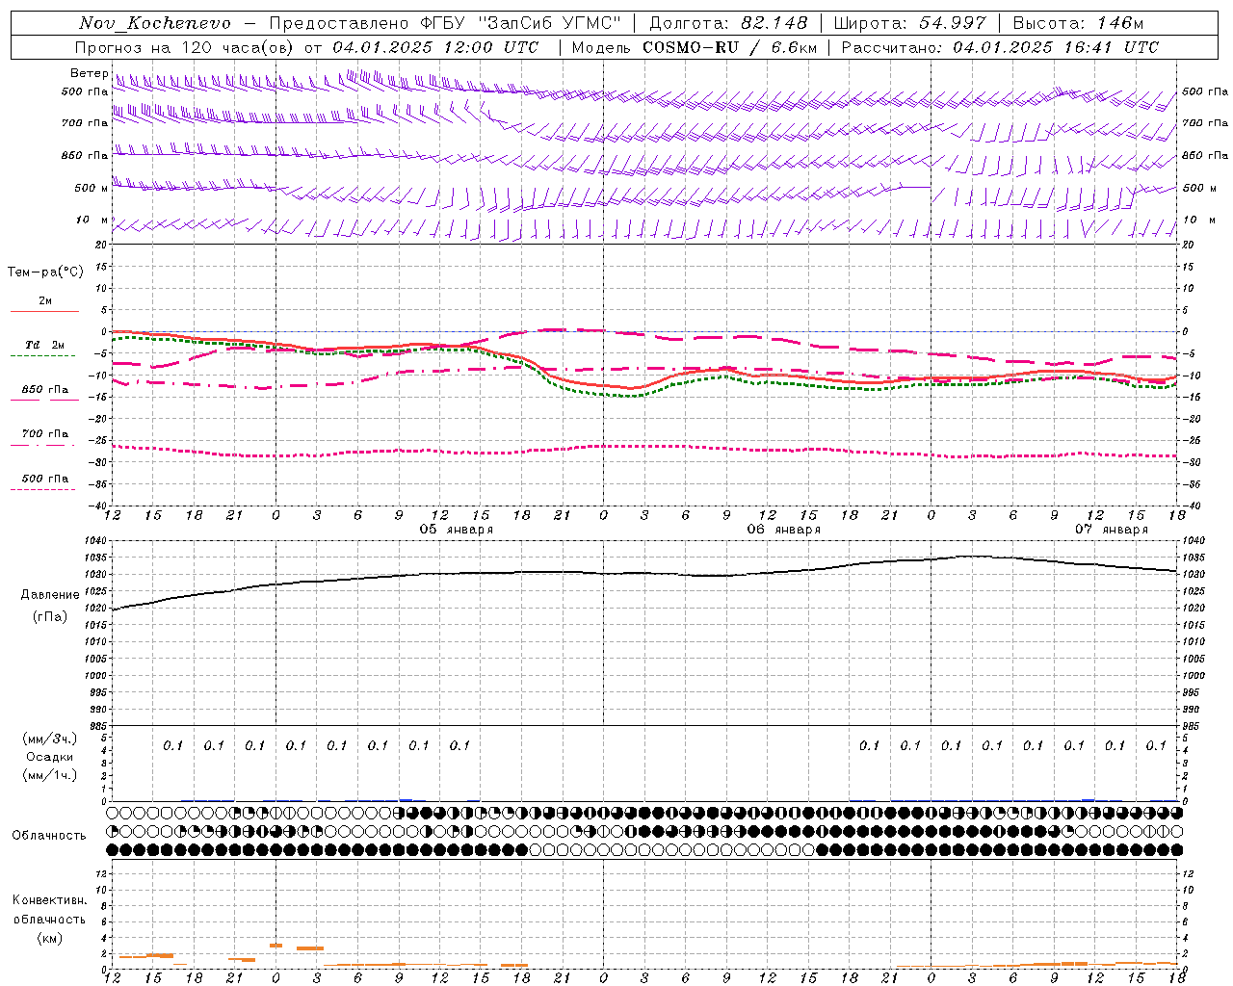Click the Рассчитано: 04.01.2025 16:41 UTC text
1233x986 pixels.
[1000, 47]
